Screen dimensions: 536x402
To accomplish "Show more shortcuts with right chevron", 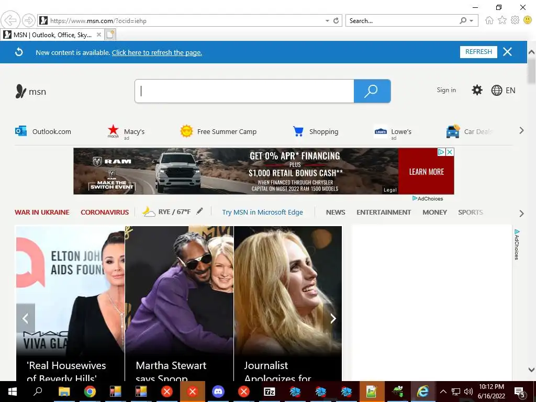I will pos(521,130).
